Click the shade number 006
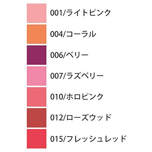 click(57, 55)
